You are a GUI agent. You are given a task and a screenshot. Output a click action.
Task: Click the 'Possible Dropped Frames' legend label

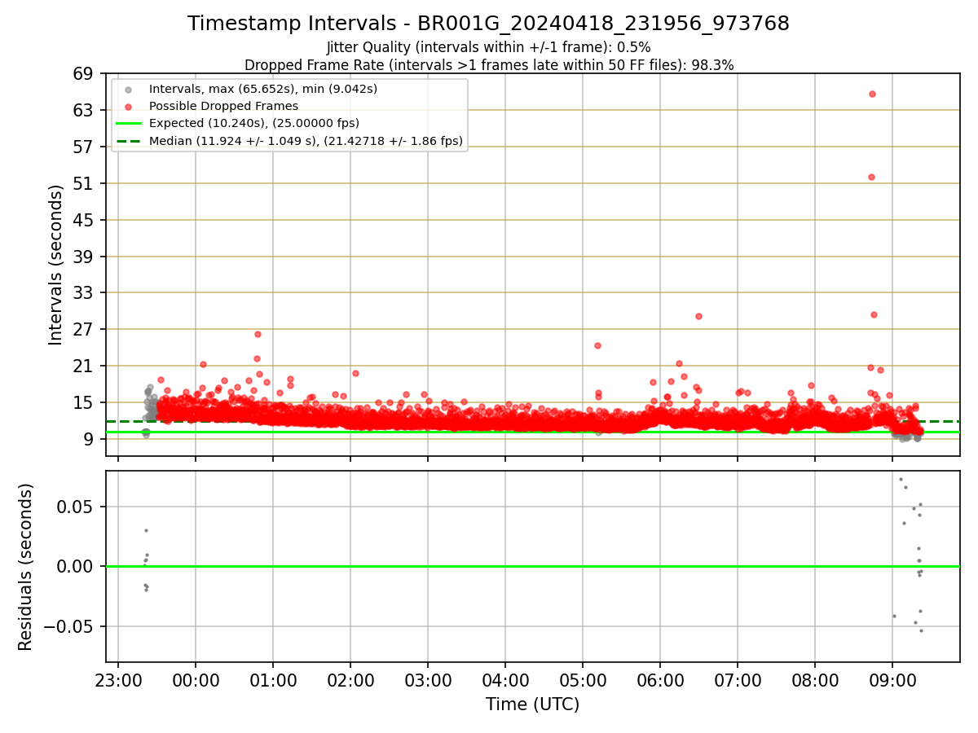[223, 106]
